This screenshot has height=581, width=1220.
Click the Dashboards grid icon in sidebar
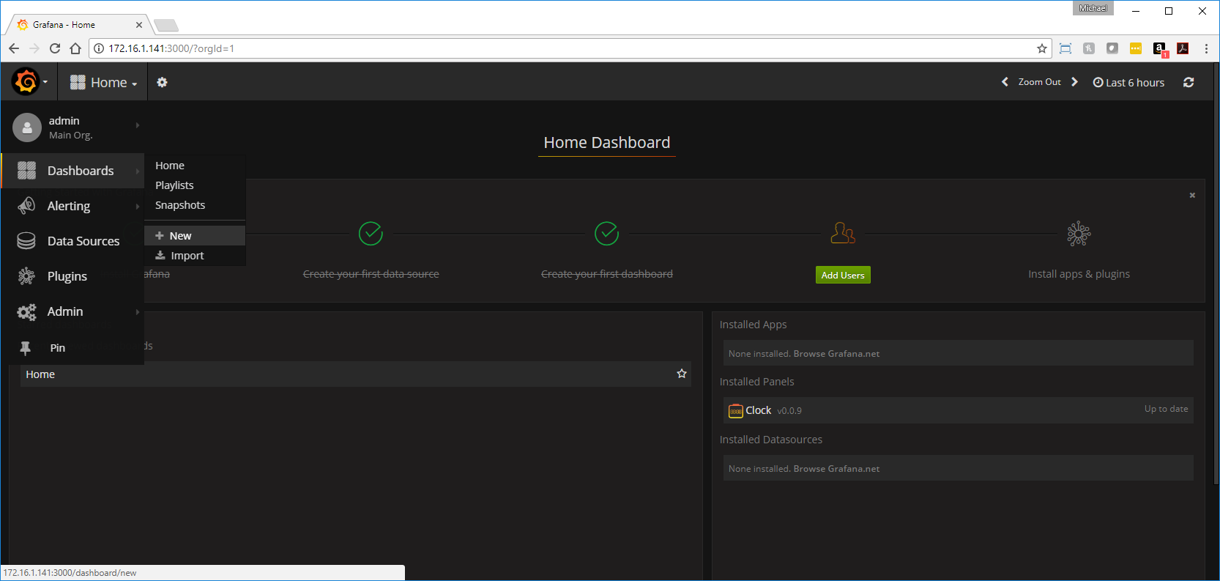click(x=26, y=171)
